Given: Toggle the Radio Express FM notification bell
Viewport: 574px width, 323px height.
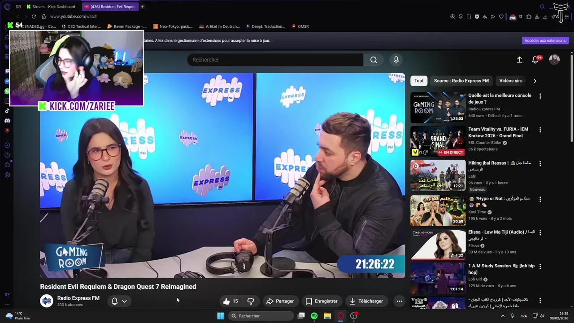Looking at the screenshot, I should click(114, 301).
